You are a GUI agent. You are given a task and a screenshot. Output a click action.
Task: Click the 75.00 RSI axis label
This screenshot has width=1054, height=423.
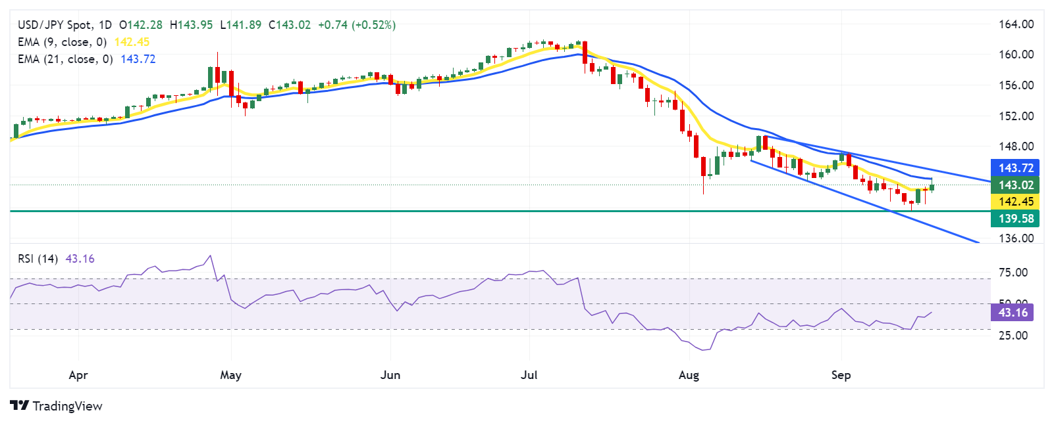pos(1013,273)
